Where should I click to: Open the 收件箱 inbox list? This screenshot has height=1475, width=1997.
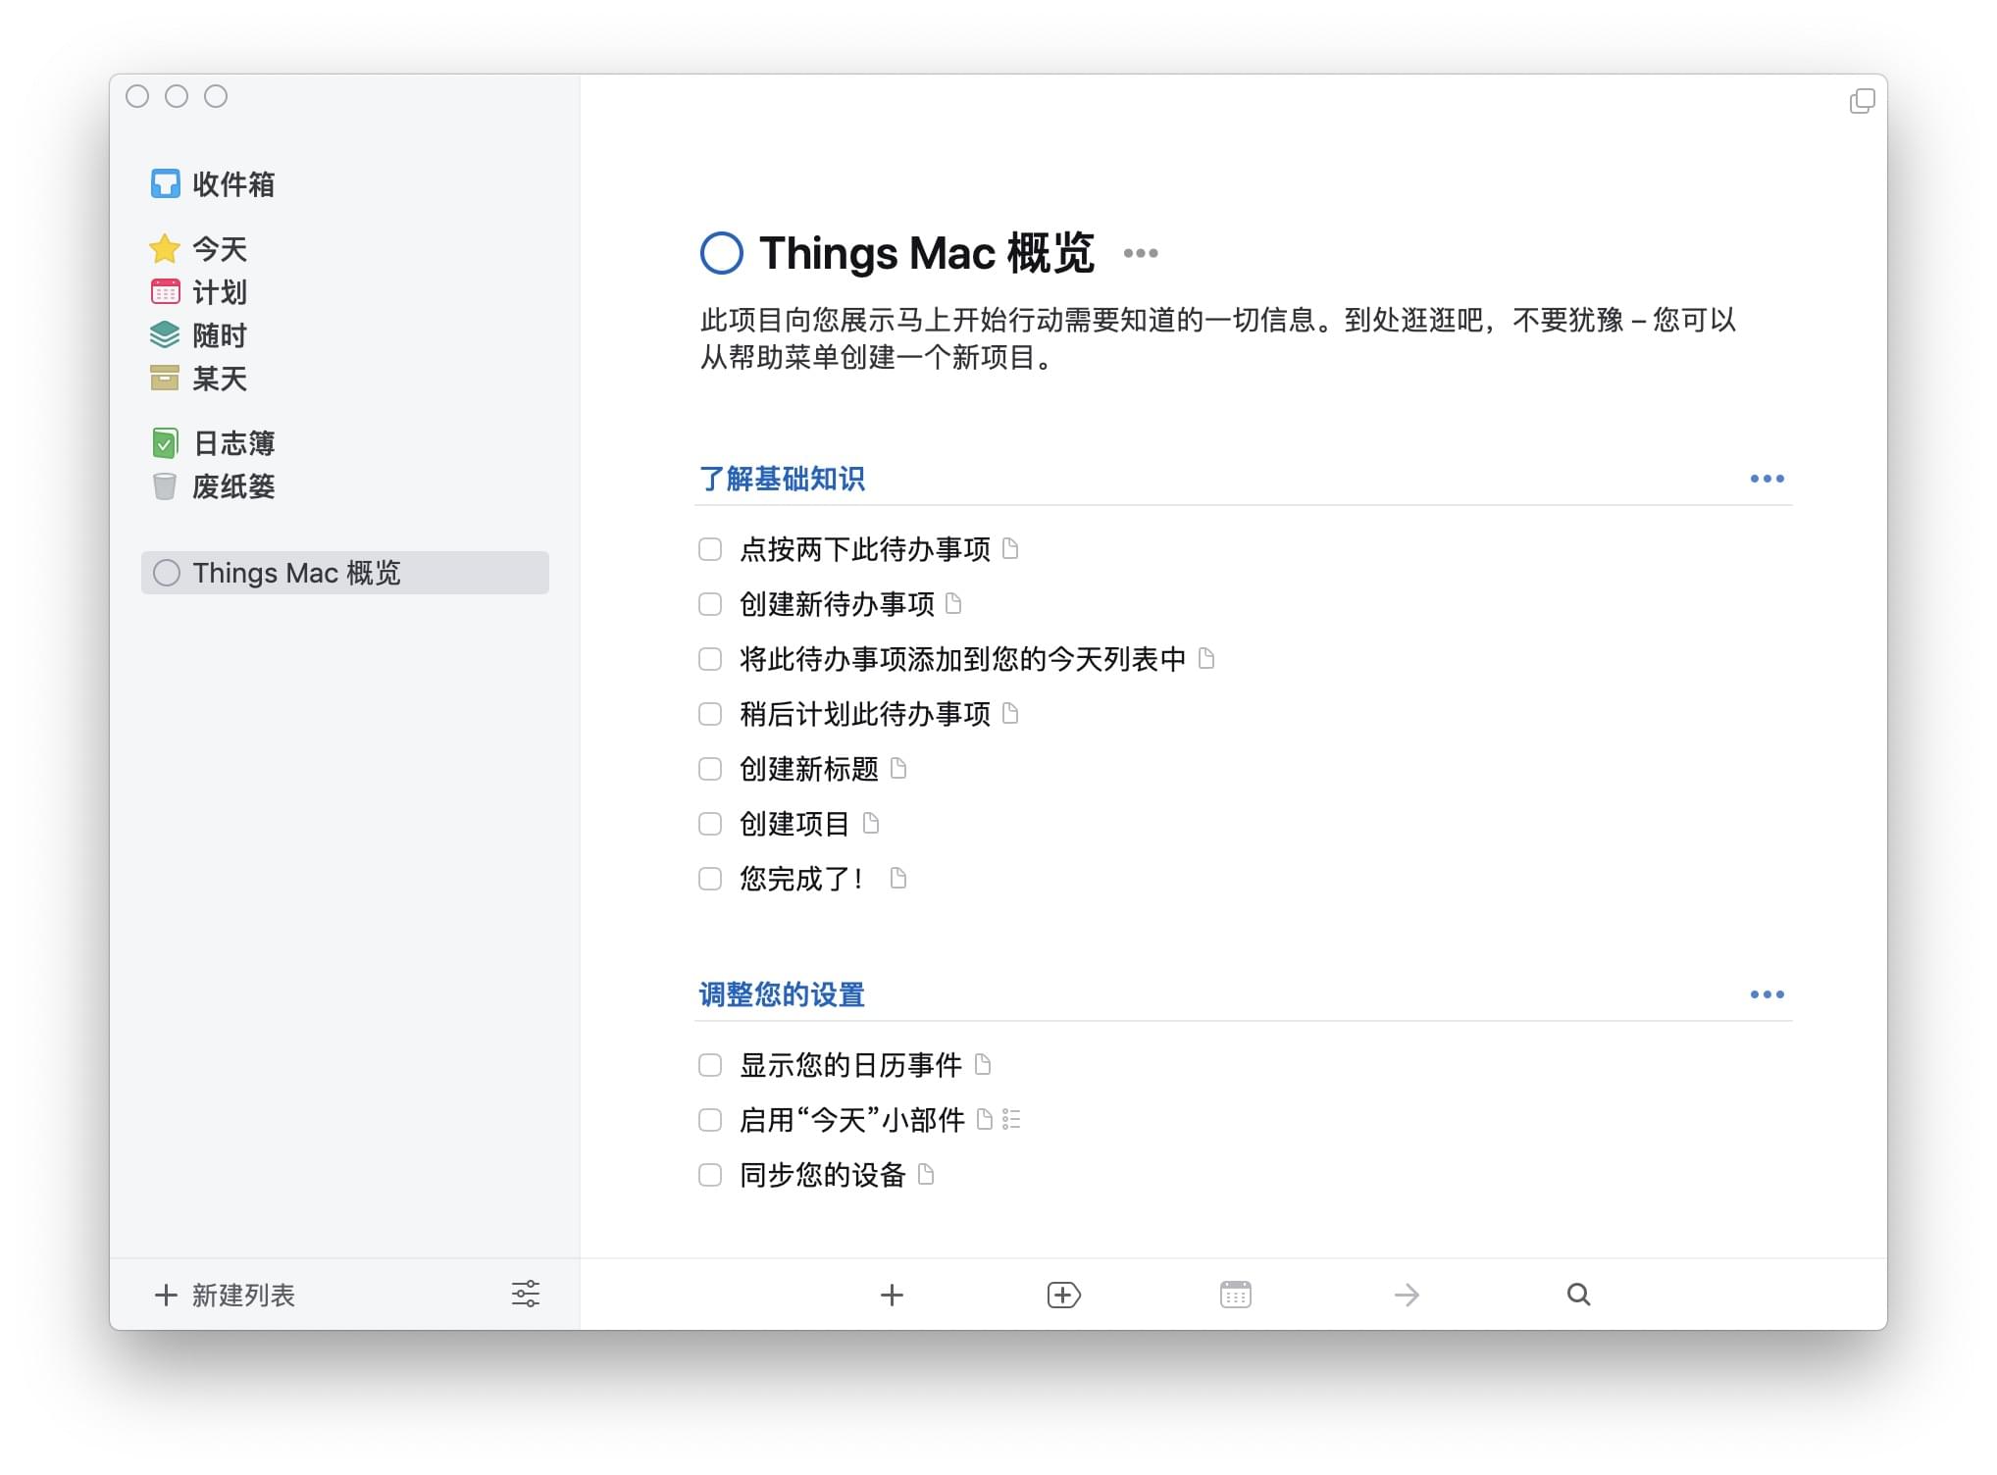213,184
